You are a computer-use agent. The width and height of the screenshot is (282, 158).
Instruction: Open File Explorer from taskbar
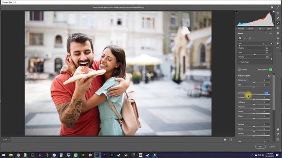click(11, 155)
